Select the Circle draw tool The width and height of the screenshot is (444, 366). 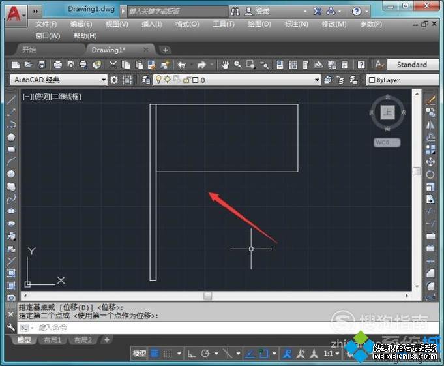click(11, 174)
